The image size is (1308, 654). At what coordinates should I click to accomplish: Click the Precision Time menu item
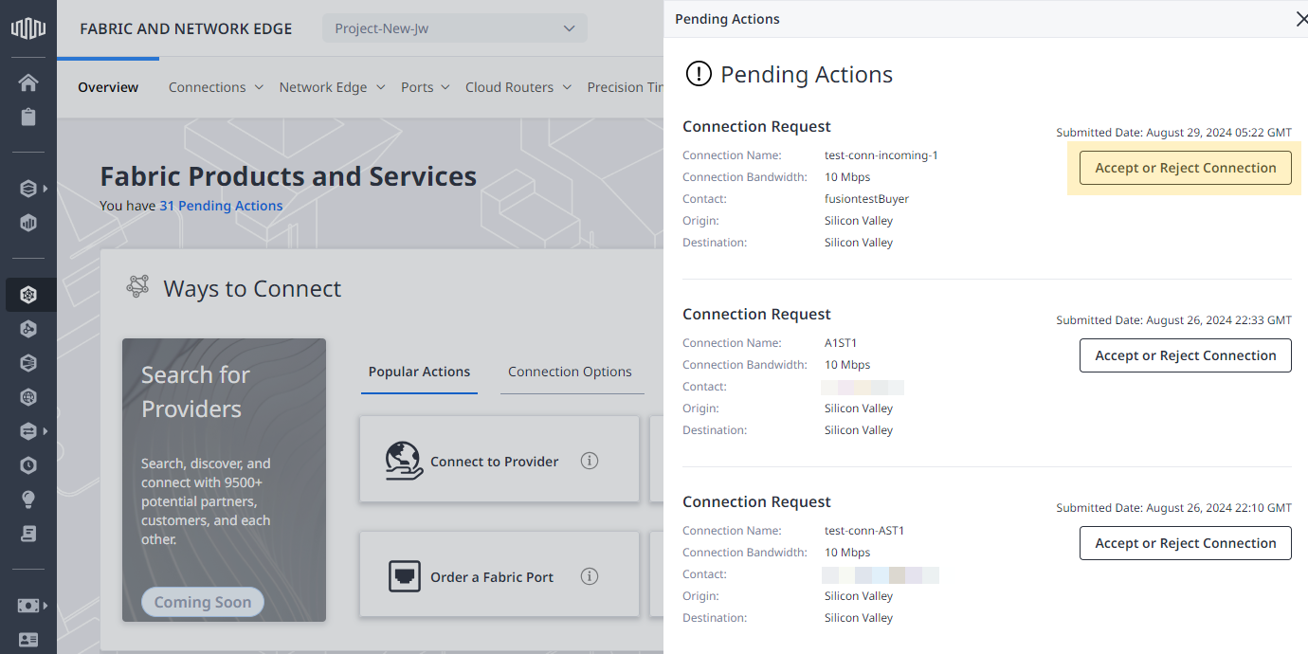[626, 87]
